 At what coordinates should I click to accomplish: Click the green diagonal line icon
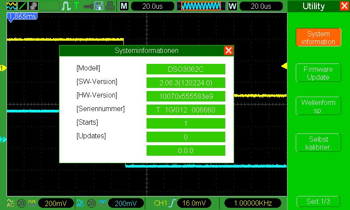click(x=22, y=6)
